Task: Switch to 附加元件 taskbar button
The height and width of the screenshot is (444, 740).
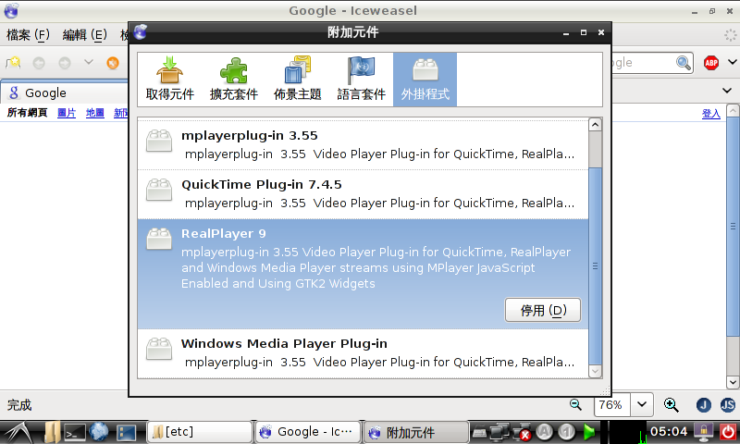Action: [415, 432]
